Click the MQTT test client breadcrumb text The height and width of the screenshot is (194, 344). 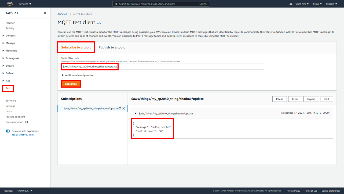tap(83, 14)
